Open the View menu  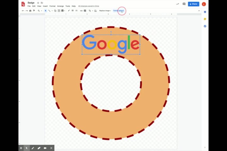(x=39, y=6)
